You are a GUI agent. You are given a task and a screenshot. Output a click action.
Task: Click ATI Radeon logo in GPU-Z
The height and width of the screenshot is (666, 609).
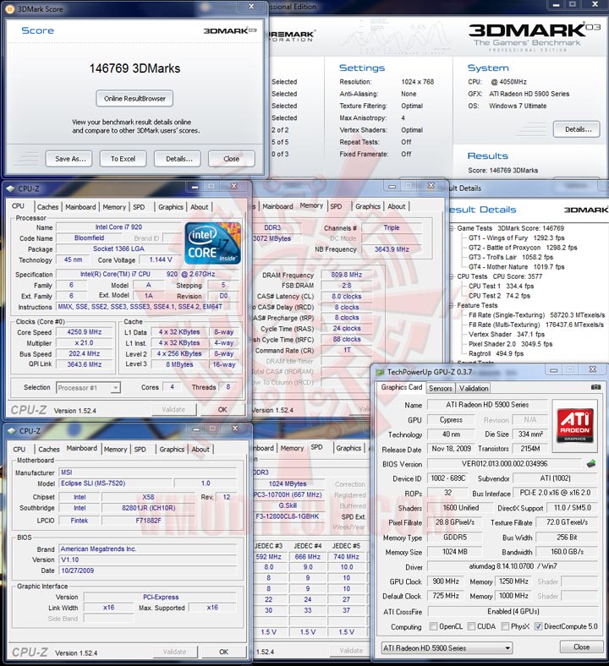575,425
